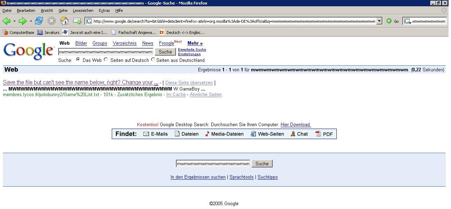This screenshot has height=209, width=451.
Task: Click the green Forward arrow
Action: [x=22, y=21]
